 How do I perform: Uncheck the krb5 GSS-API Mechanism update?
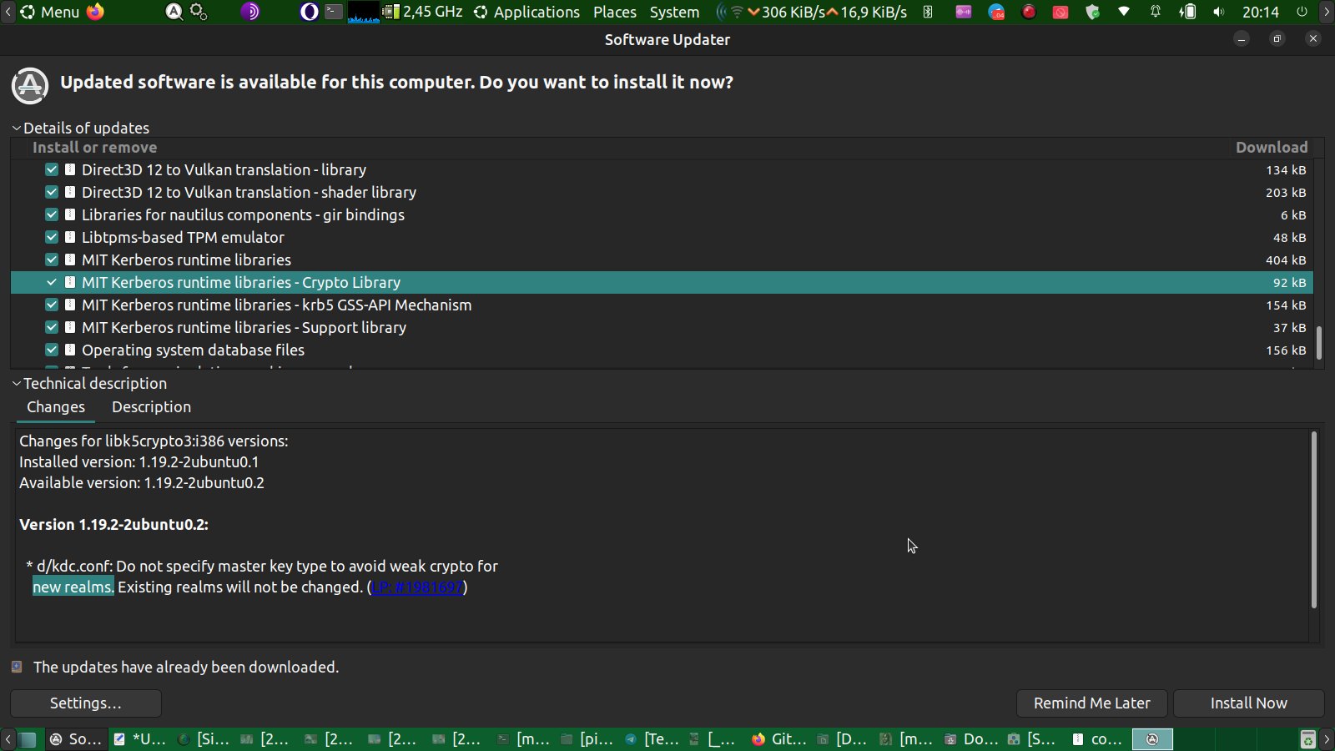(x=52, y=305)
